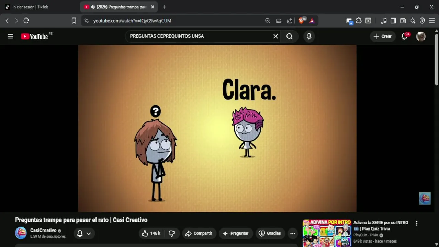
Task: Clear the YouTube search query
Action: [275, 36]
